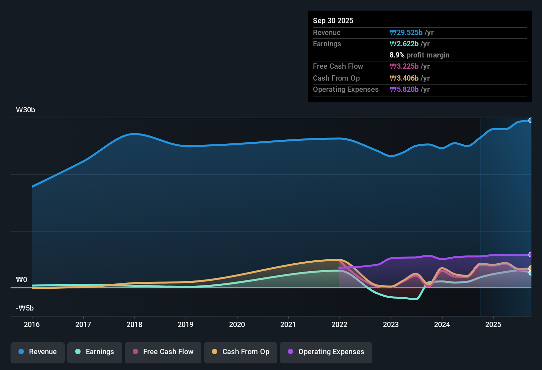The width and height of the screenshot is (542, 370).
Task: Click the 8.9% profit margin text
Action: tap(420, 55)
